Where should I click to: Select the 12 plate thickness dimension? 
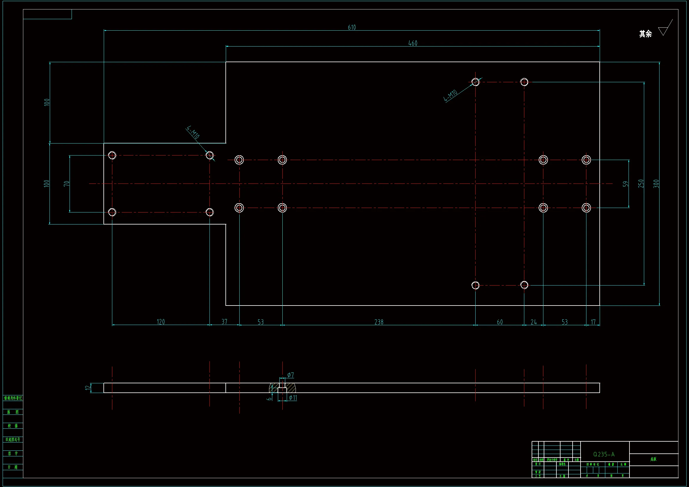[87, 388]
